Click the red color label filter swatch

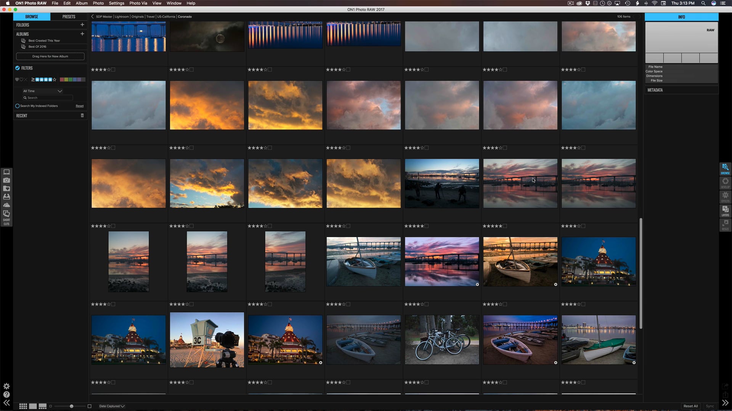pyautogui.click(x=62, y=80)
